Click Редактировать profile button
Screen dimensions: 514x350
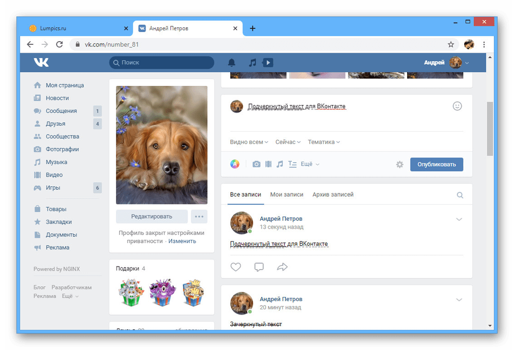click(152, 216)
